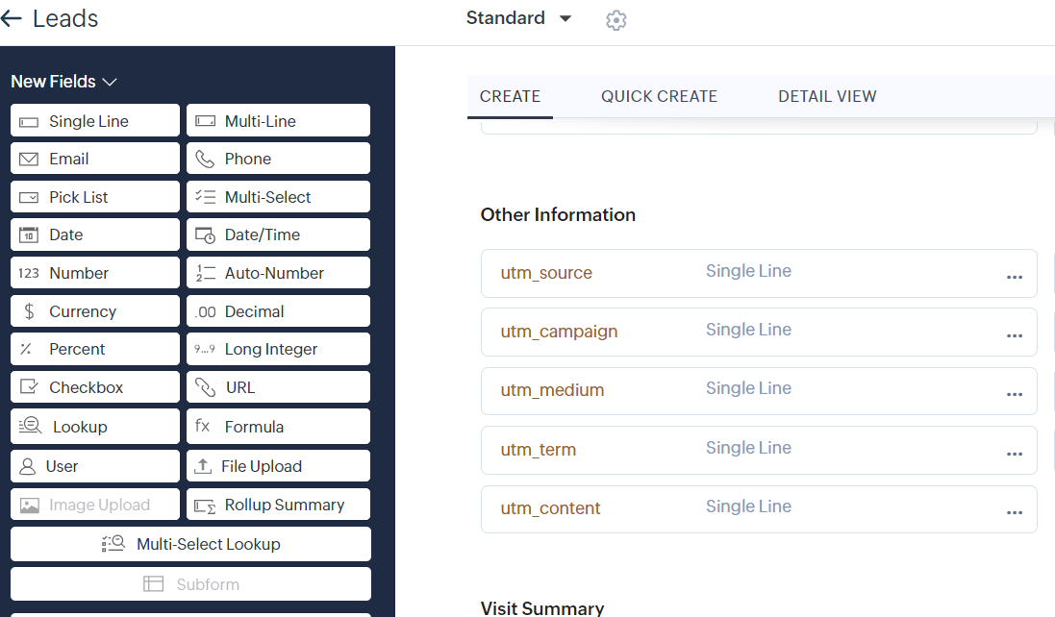
Task: Select the Long Integer field icon
Action: coord(205,350)
